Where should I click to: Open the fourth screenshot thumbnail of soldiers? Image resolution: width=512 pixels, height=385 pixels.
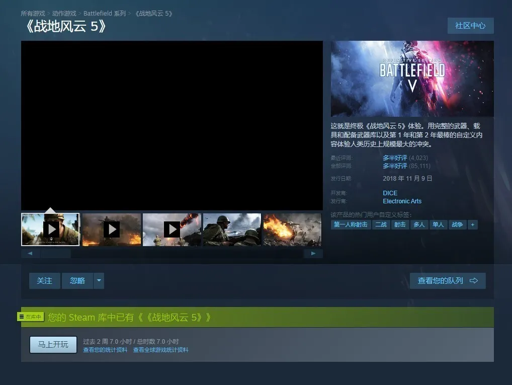pyautogui.click(x=232, y=229)
